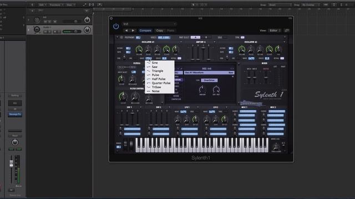Open Oscillator A1 section arrow menu
This screenshot has height=199, width=355.
click(181, 42)
